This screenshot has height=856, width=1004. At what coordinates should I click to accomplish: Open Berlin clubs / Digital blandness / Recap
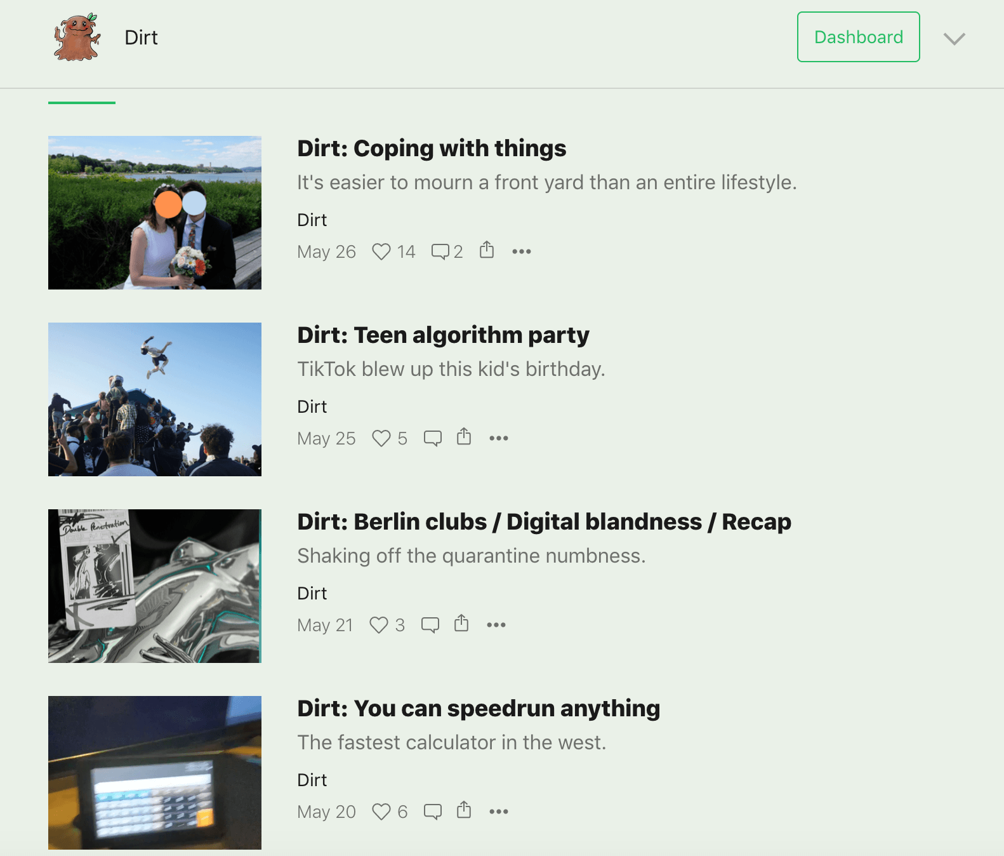click(x=544, y=522)
